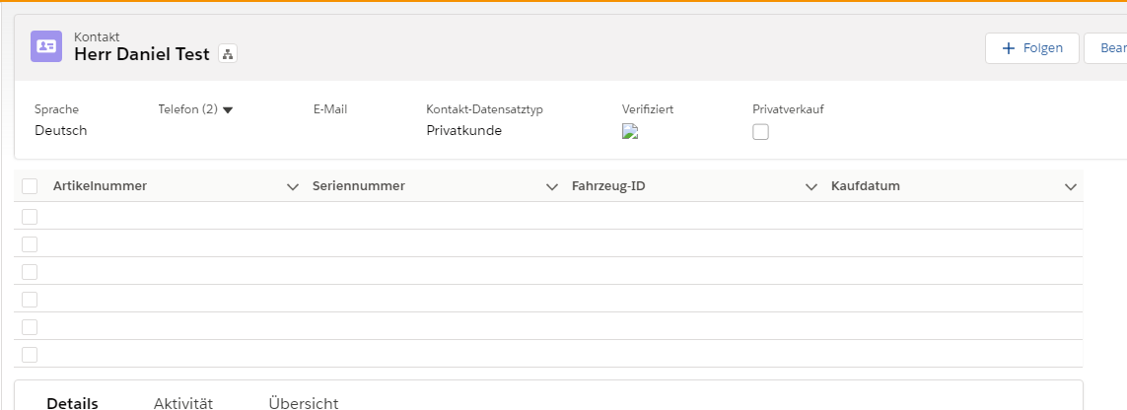Click the purple Kontakt record icon
This screenshot has width=1127, height=410.
[x=46, y=46]
